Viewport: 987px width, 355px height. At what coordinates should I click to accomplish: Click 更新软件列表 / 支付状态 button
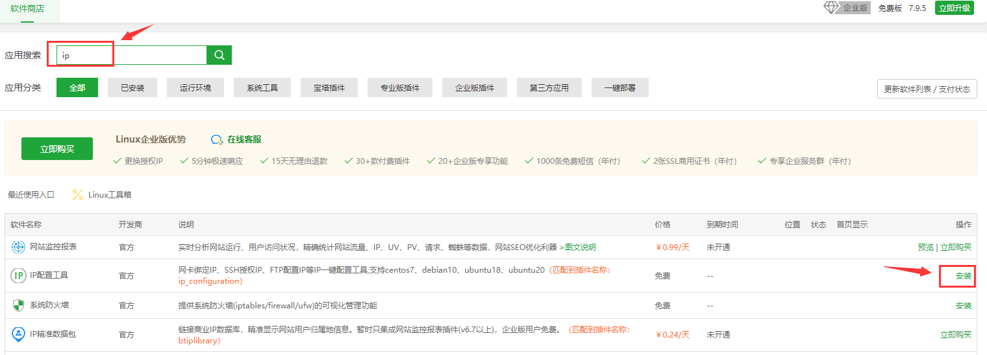(x=927, y=89)
